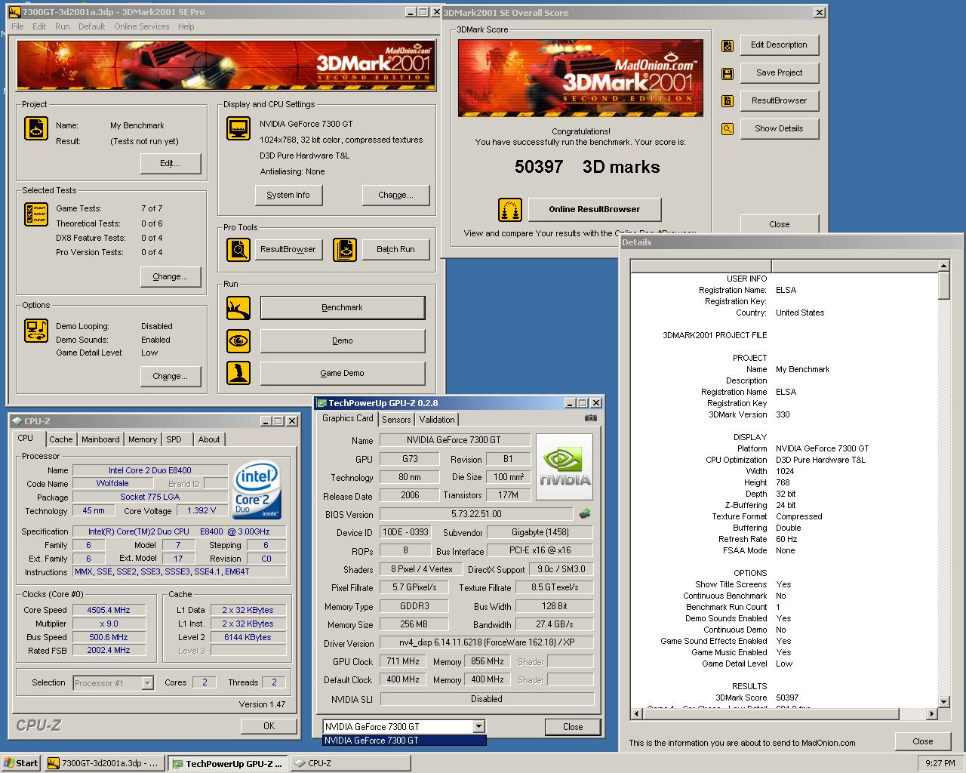
Task: Open the Edit menu in 3DMark2001
Action: coord(39,26)
